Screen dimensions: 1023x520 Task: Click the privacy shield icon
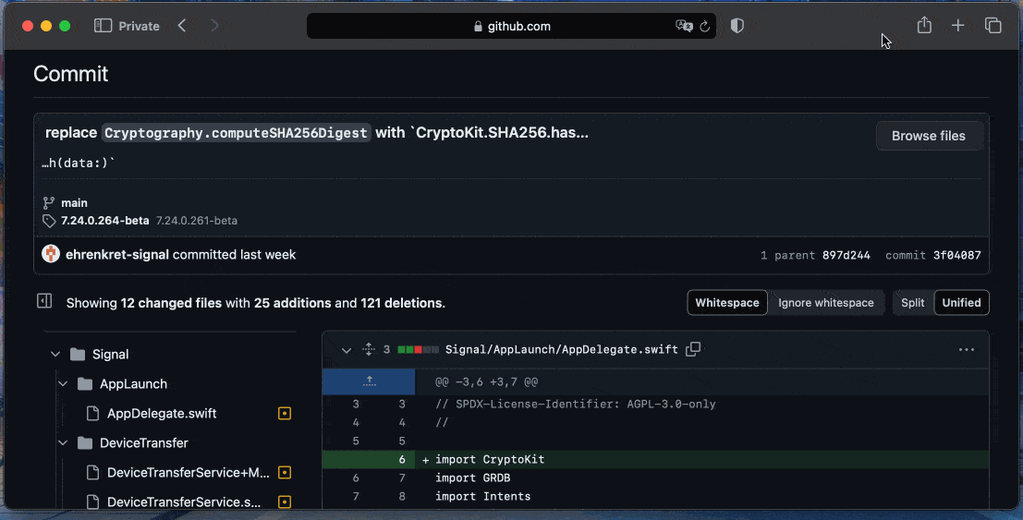[737, 26]
